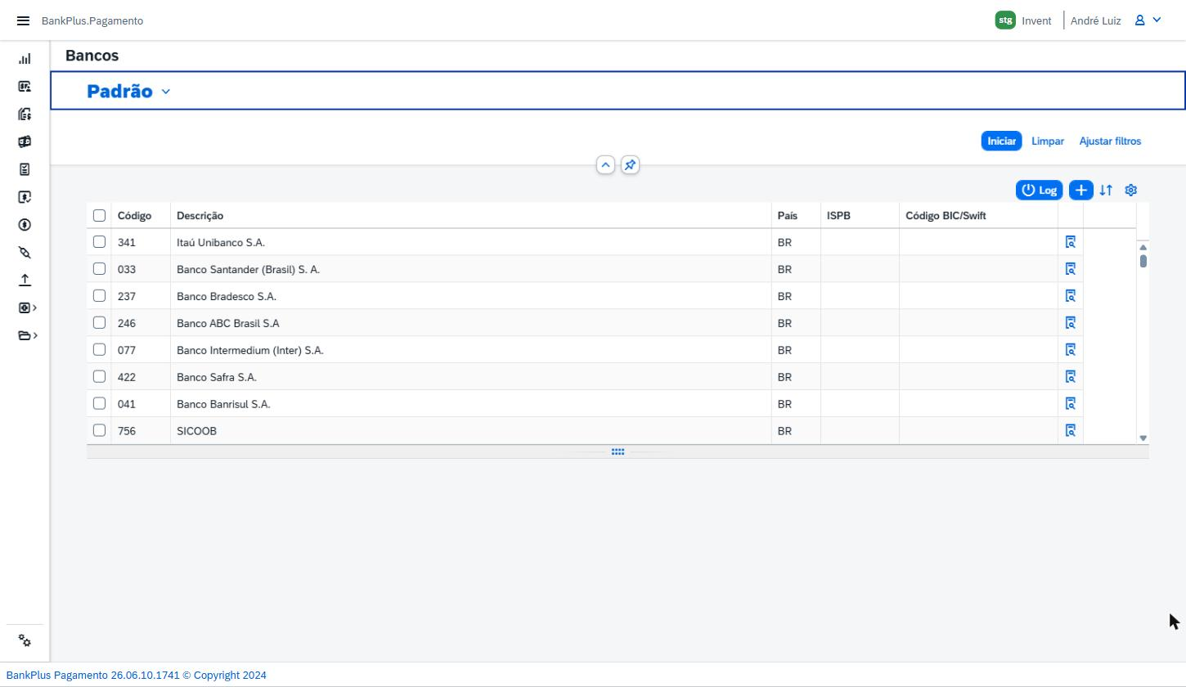Click the dollar coin circle icon in sidebar
1186x687 pixels.
[25, 225]
